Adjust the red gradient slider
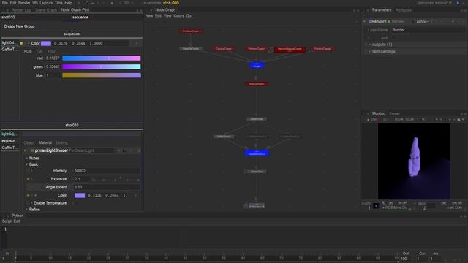 102,58
